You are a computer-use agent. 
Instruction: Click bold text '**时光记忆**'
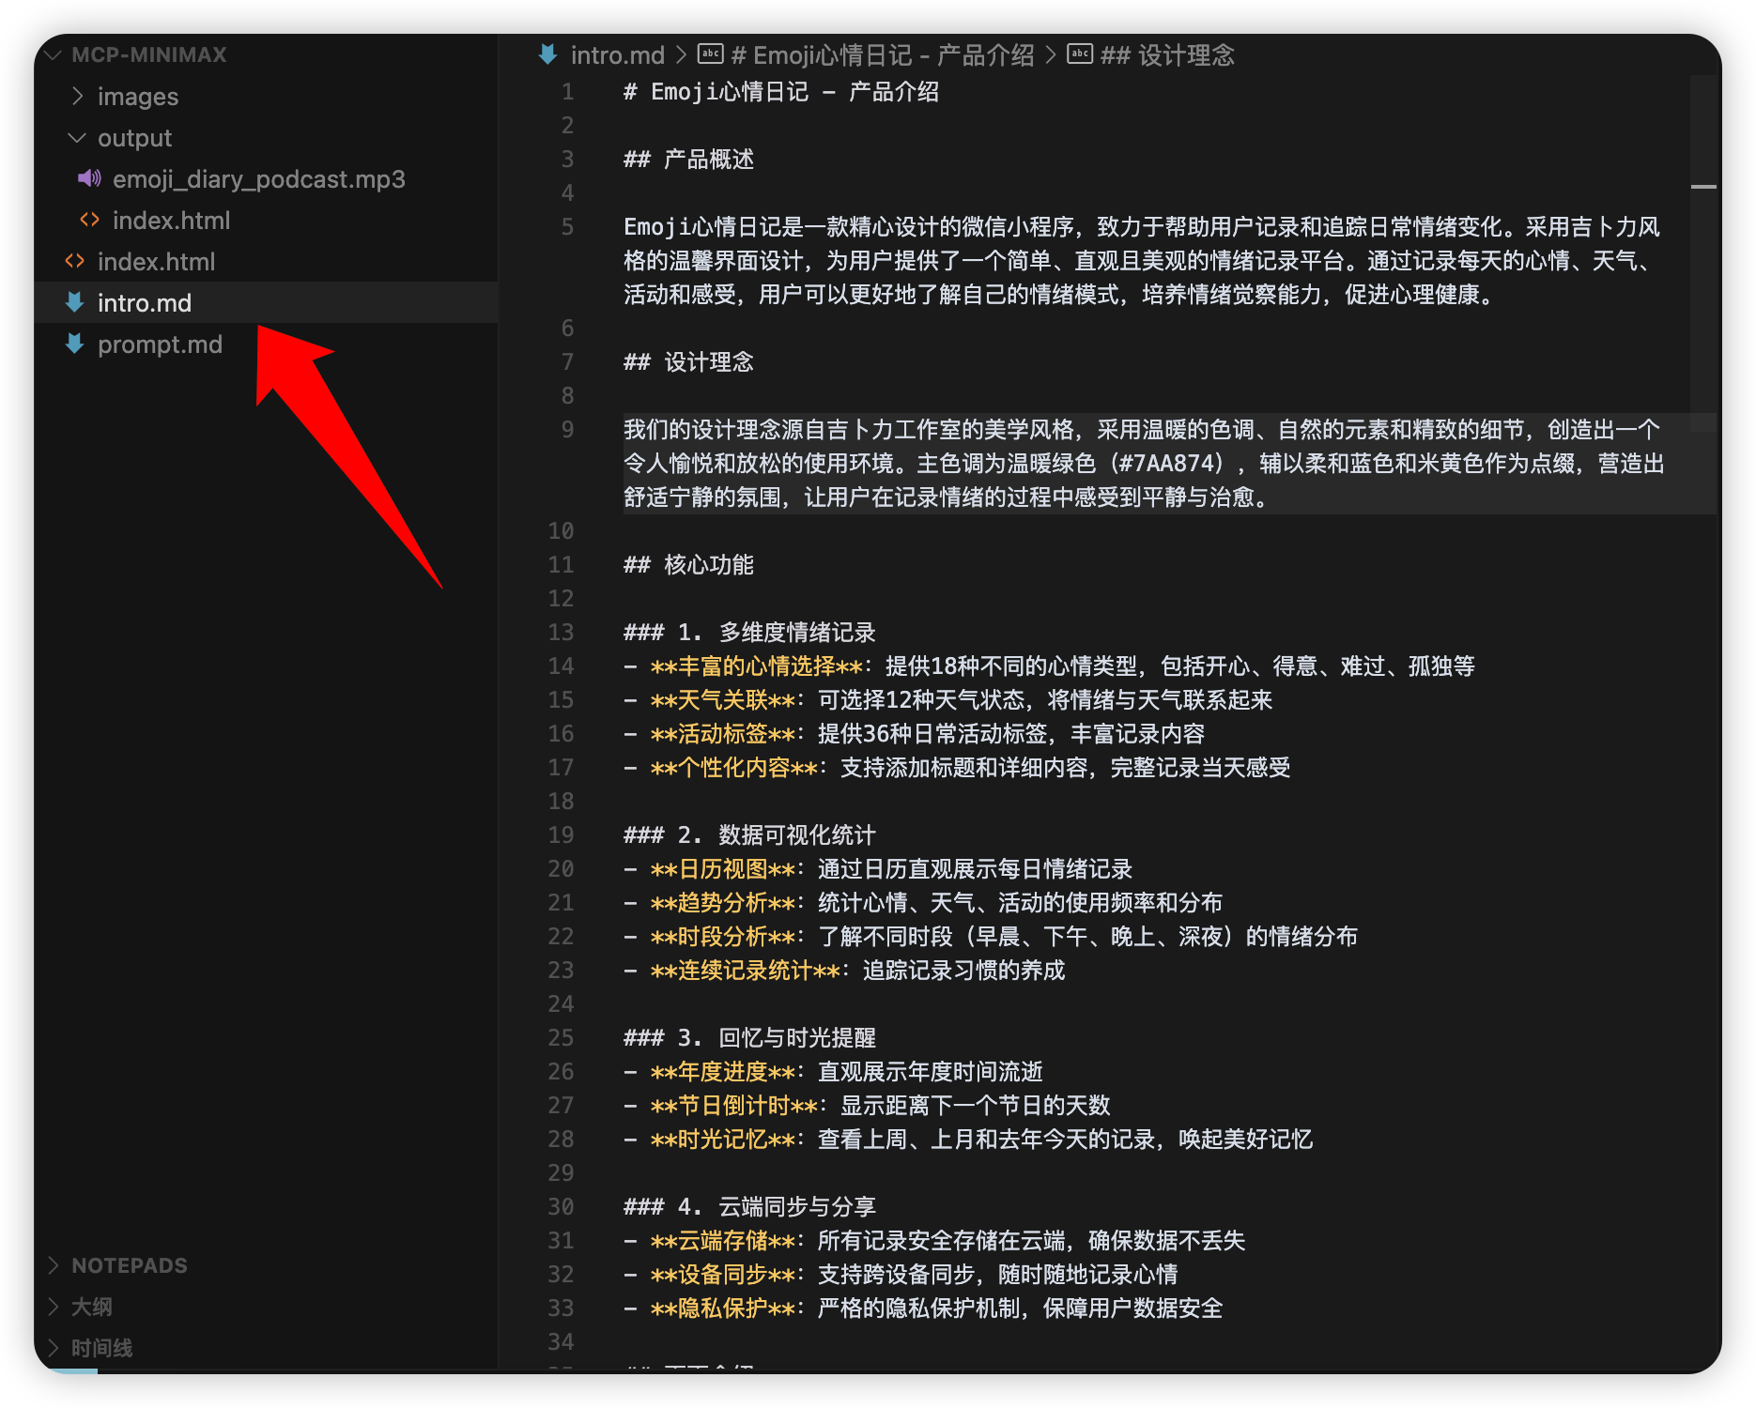click(x=722, y=1140)
